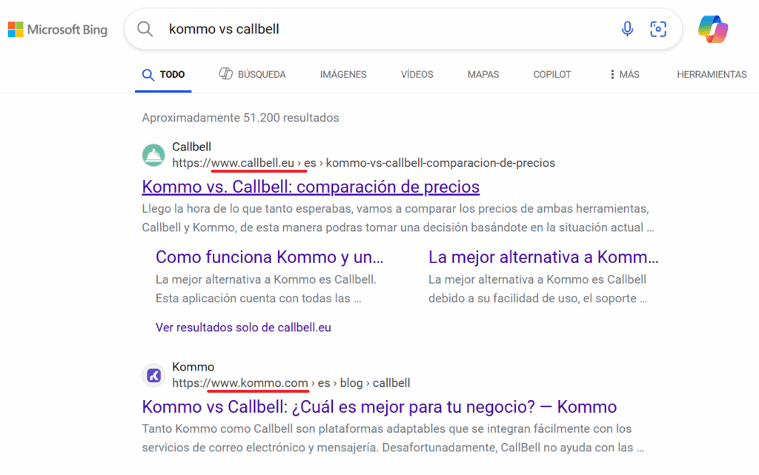Click the magnifying glass search icon

145,30
